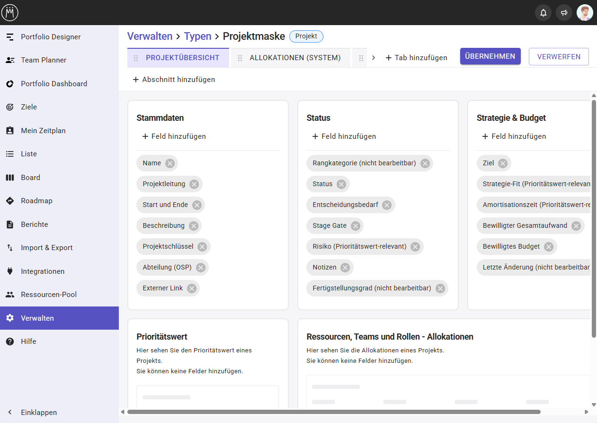Screen dimensions: 597x423
Task: Delete the Bewilligtes Budget field chip
Action: click(x=549, y=247)
